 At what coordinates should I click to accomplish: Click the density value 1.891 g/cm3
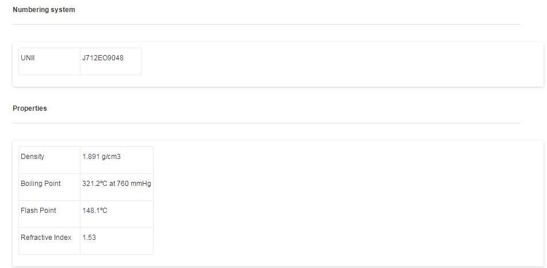pos(101,157)
